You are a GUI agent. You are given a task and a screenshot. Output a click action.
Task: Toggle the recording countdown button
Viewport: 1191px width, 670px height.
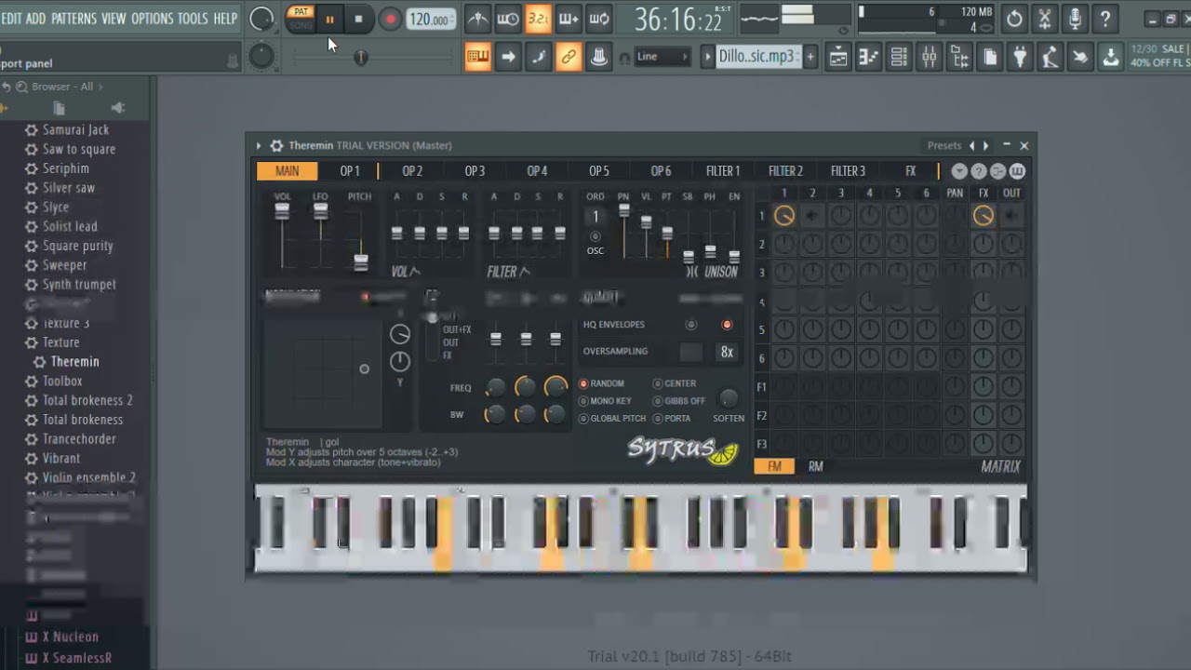(538, 19)
